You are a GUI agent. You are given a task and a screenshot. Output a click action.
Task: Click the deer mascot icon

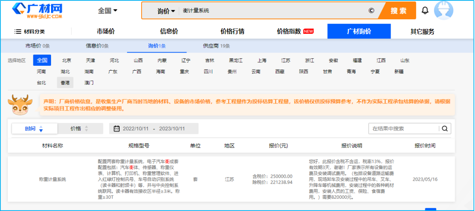tap(18, 105)
